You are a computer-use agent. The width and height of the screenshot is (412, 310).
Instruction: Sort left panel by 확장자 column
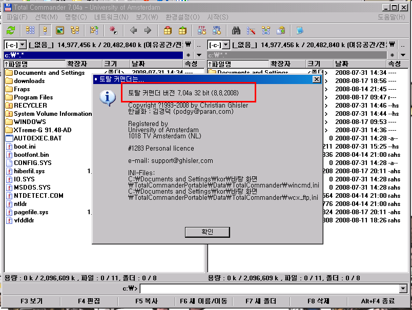pyautogui.click(x=84, y=64)
